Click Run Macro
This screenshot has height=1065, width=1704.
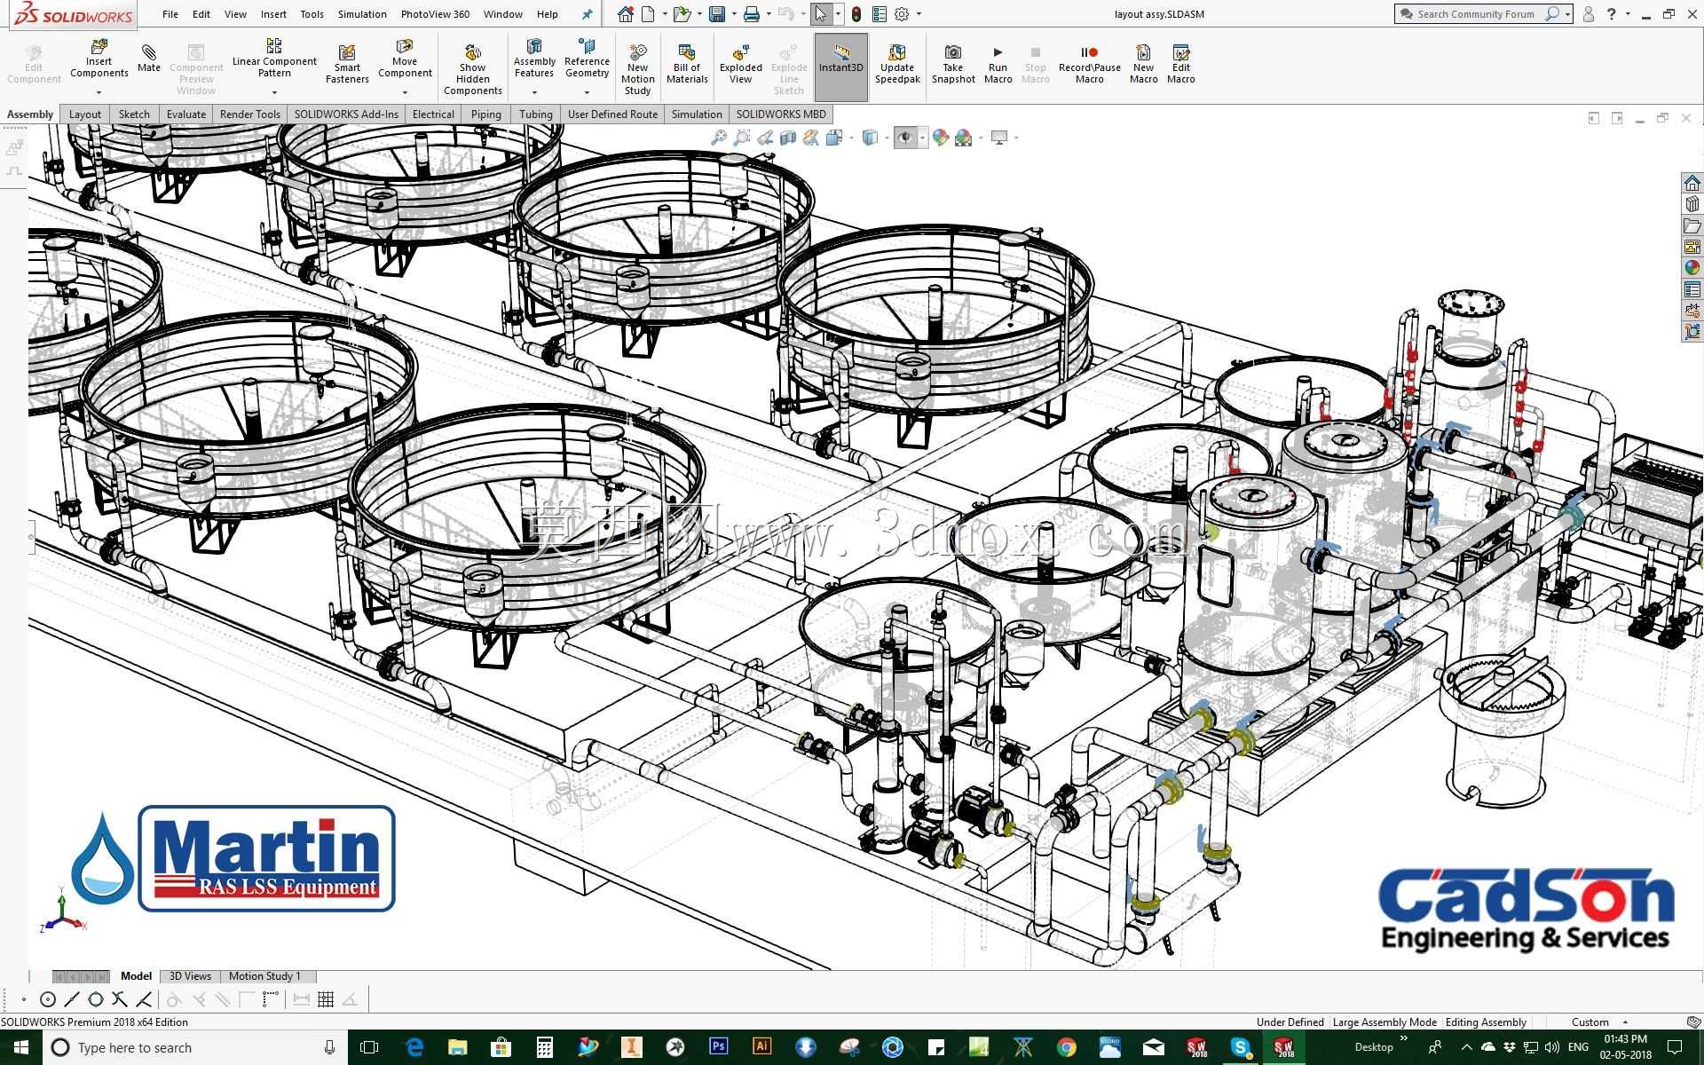tap(998, 64)
